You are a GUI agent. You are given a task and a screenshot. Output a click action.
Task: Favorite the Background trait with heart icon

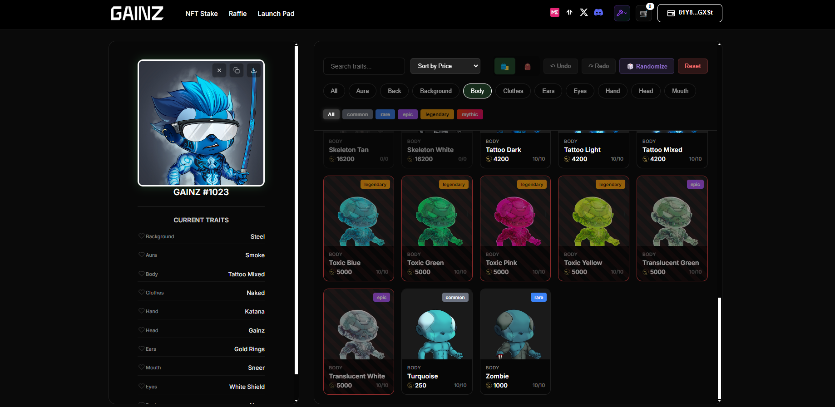[142, 236]
